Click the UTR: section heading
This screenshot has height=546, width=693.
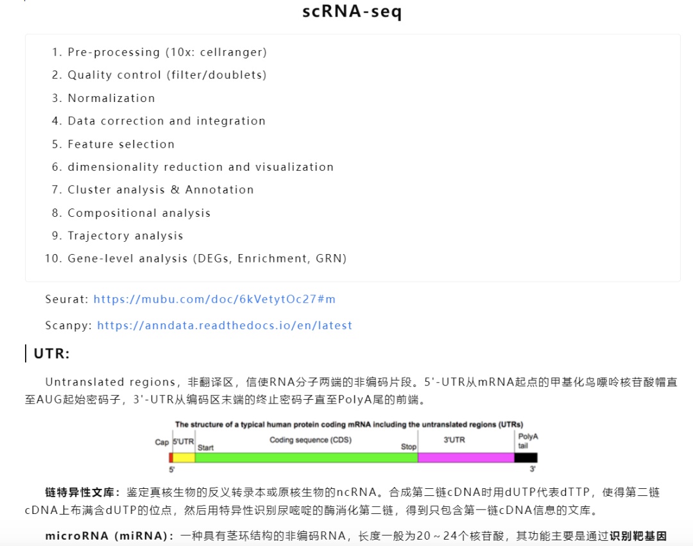(52, 354)
